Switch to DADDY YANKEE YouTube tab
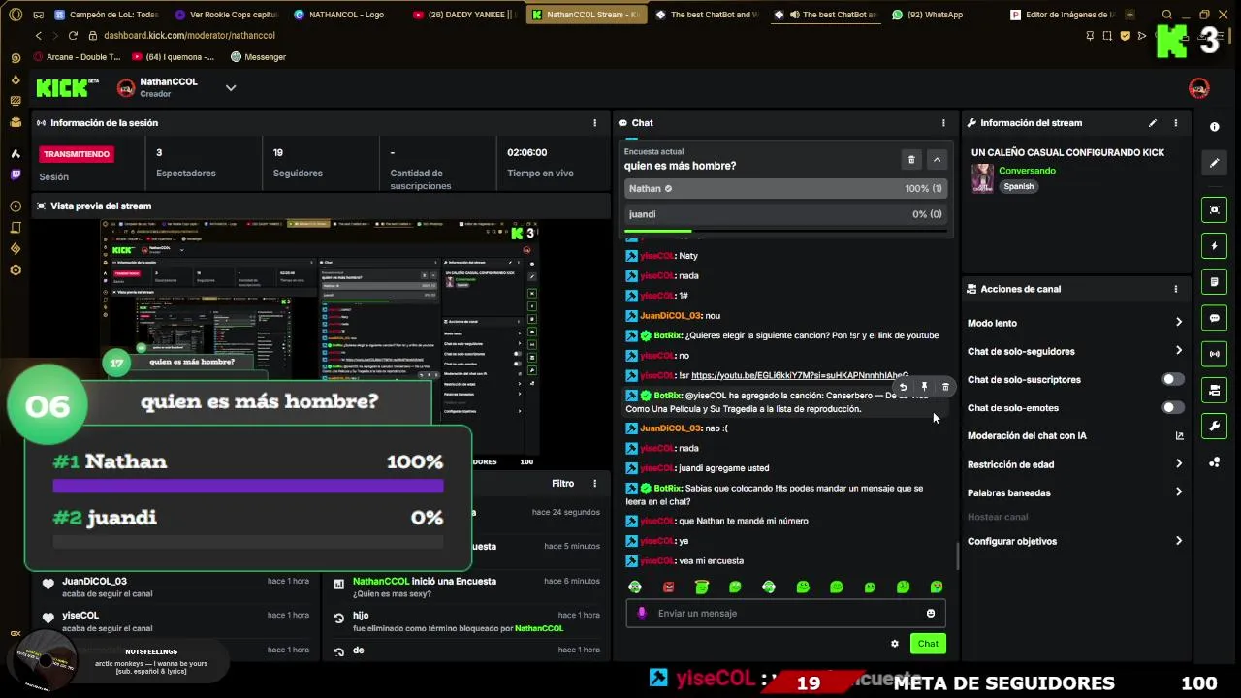This screenshot has width=1241, height=698. pos(465,15)
